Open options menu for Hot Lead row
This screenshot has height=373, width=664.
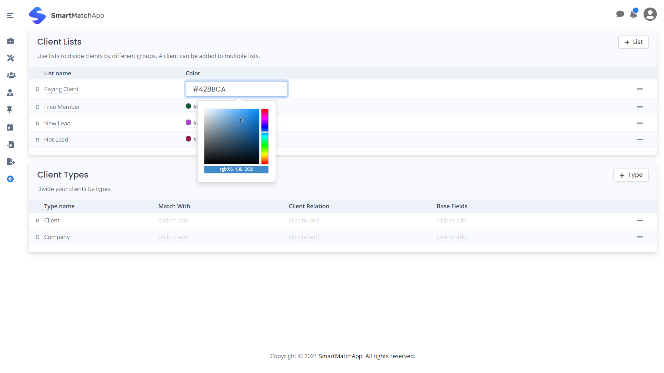640,140
